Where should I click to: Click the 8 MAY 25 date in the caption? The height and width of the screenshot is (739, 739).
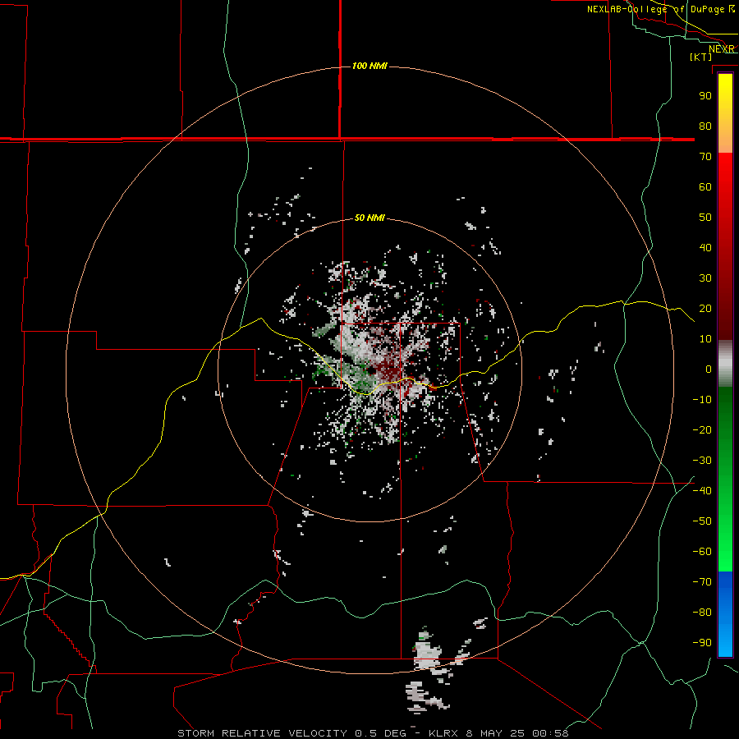coord(495,733)
